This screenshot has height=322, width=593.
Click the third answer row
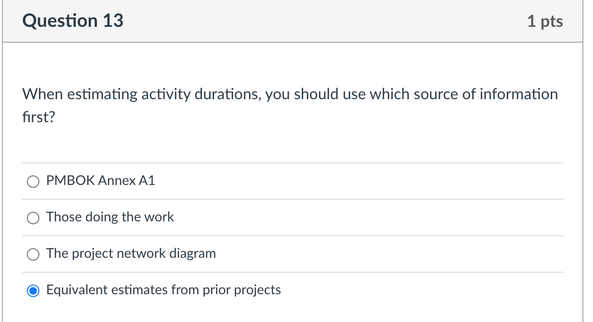click(144, 253)
